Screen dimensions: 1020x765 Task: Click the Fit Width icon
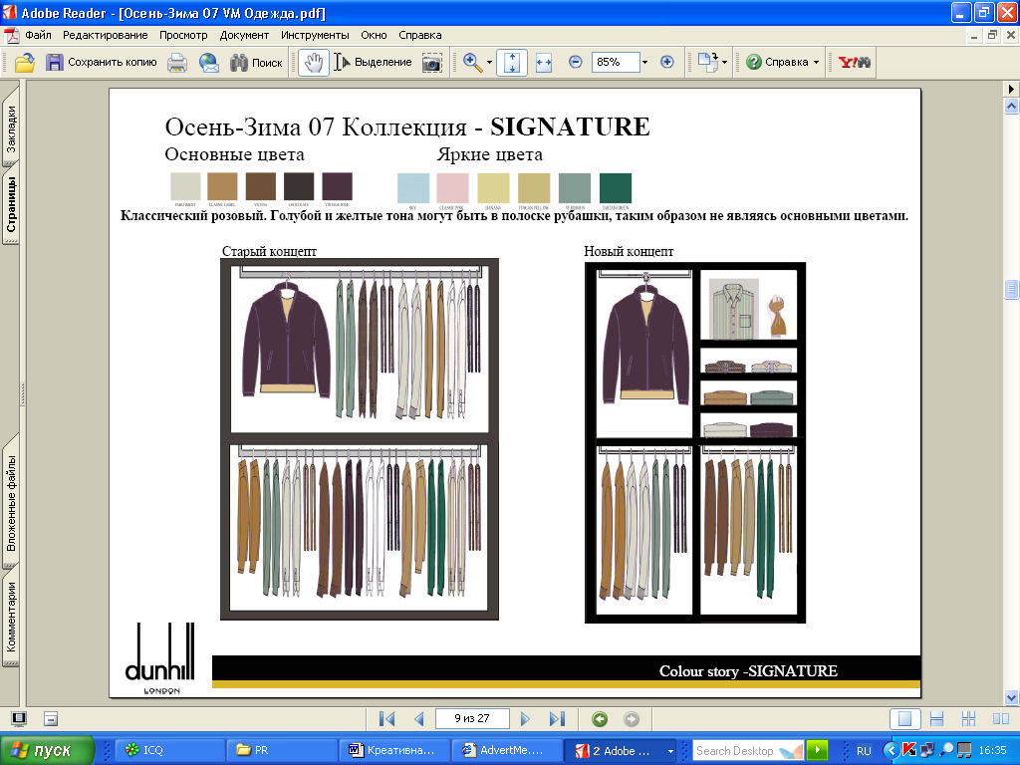tap(543, 63)
